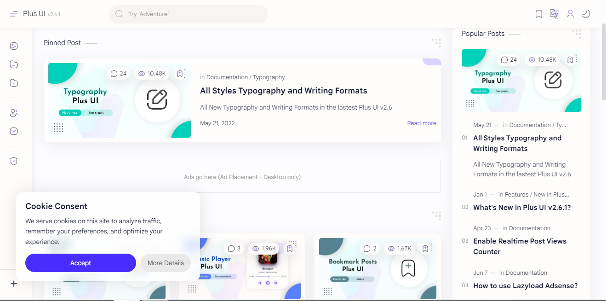Bookmark the Bookmark Posts card
Screen dimensions: 607x302
point(425,249)
